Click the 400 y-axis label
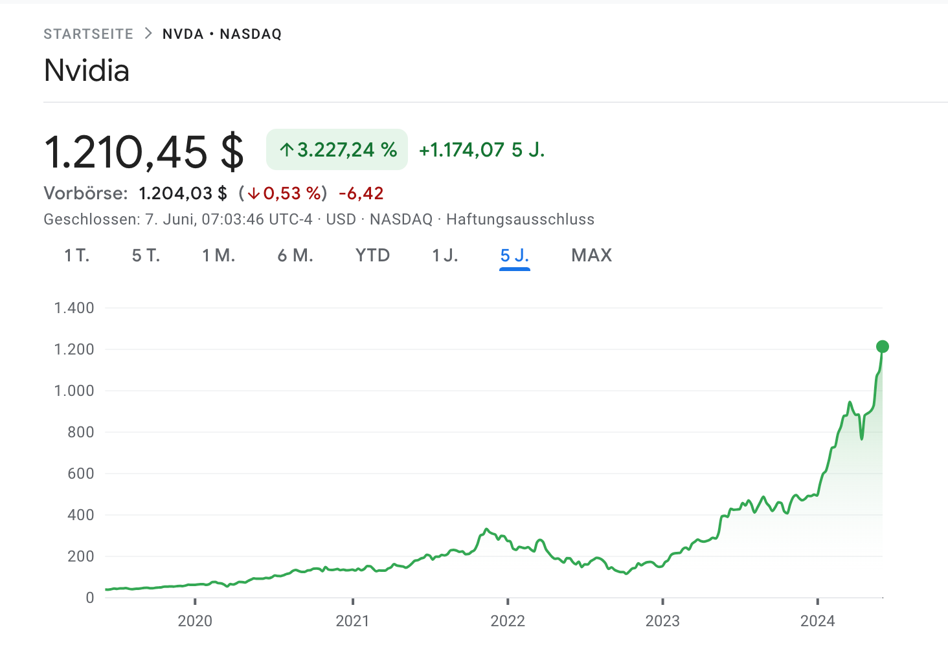The height and width of the screenshot is (656, 948). (81, 515)
